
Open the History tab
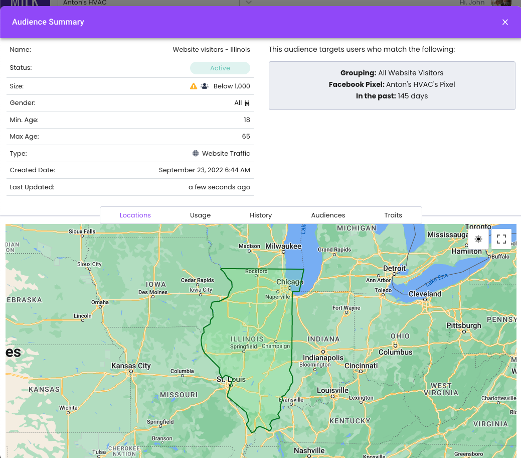261,215
